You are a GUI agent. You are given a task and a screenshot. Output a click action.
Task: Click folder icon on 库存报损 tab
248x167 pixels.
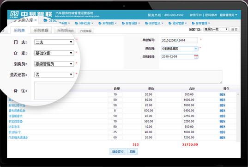click(100, 23)
